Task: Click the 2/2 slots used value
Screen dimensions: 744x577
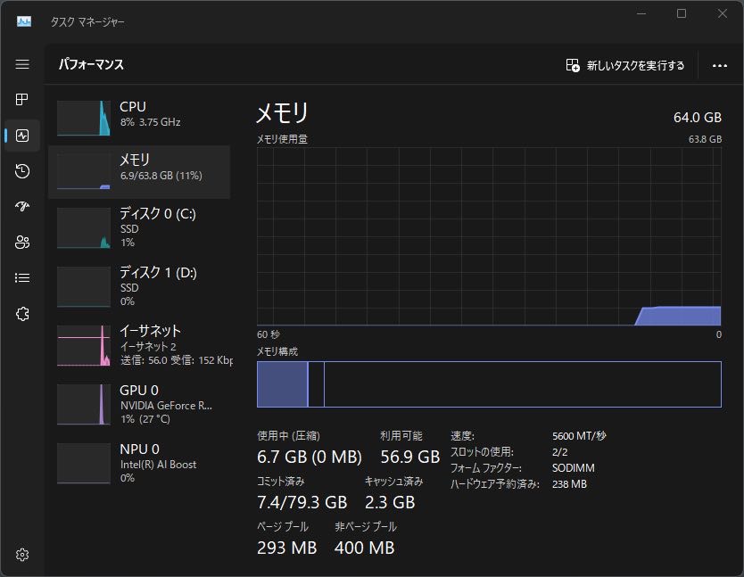Action: point(560,452)
